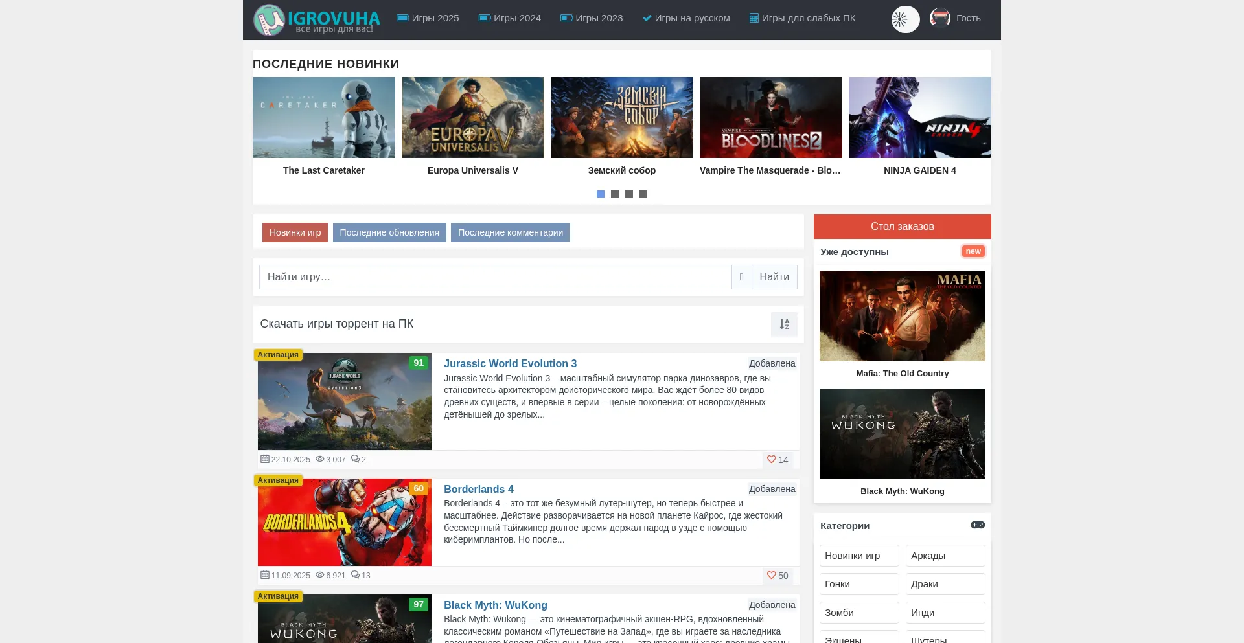
Task: Open the Guest user avatar menu
Action: pyautogui.click(x=940, y=18)
